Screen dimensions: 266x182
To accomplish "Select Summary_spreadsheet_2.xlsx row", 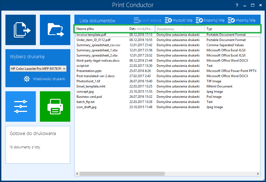I will (x=167, y=55).
